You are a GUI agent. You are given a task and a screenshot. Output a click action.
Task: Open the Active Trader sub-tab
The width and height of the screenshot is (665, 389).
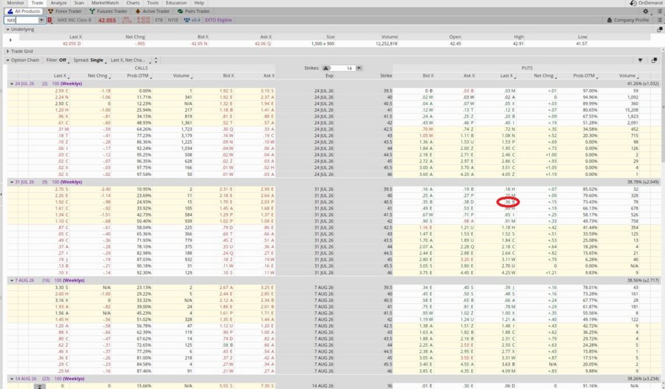tap(152, 12)
